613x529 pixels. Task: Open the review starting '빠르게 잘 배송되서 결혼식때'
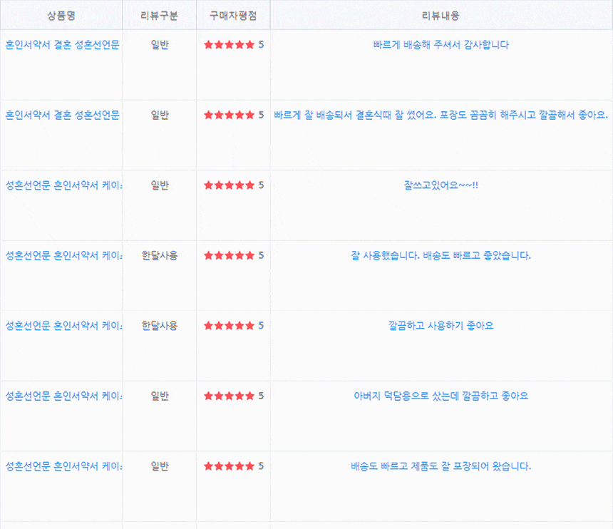pyautogui.click(x=441, y=115)
